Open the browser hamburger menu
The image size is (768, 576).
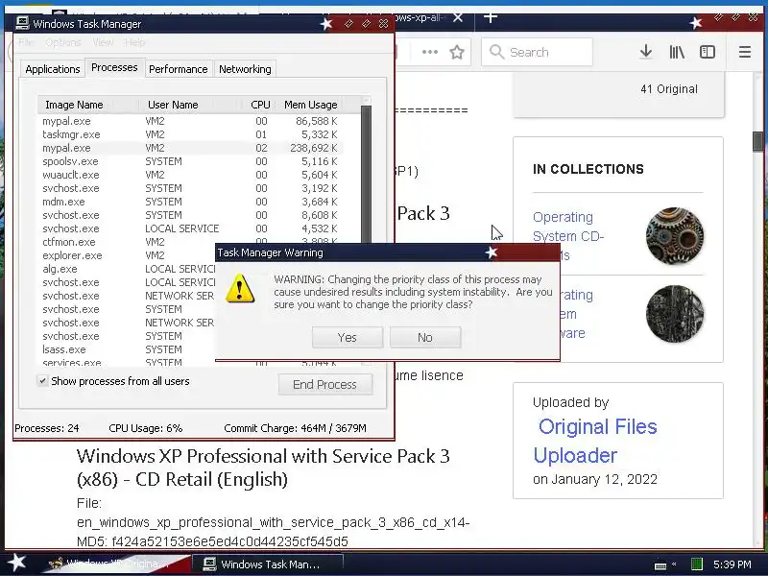click(745, 52)
